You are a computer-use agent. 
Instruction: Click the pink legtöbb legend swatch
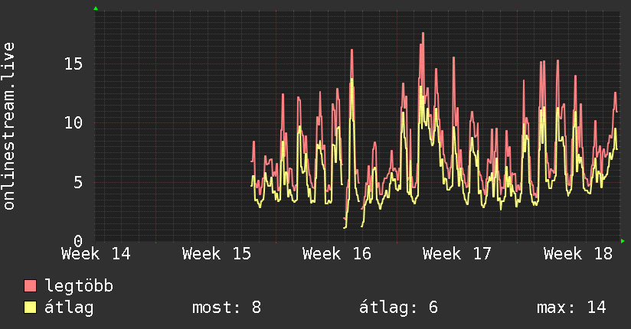[x=30, y=285]
